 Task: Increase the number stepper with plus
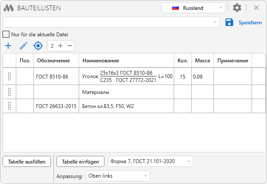tap(60, 46)
